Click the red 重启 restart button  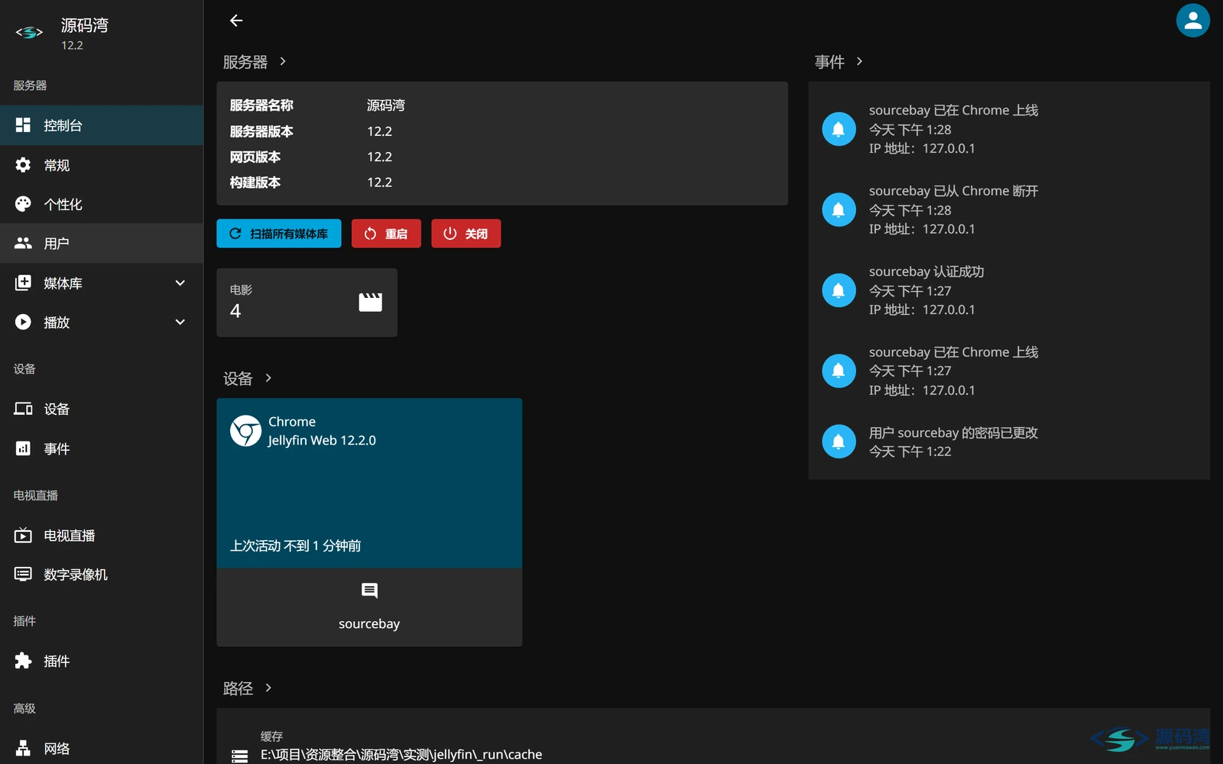(386, 234)
